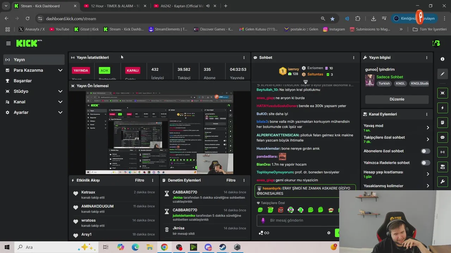451x253 pixels.
Task: Toggle the wrench stream info panel icon
Action: pyautogui.click(x=443, y=182)
